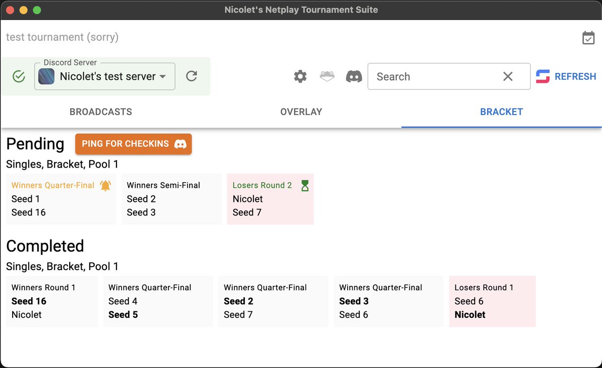Click the 'test tournament (sorry)' title
The image size is (602, 368).
coord(62,37)
